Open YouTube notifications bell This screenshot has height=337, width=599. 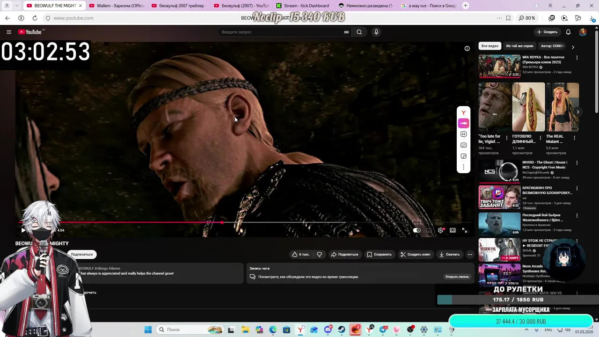click(x=568, y=32)
